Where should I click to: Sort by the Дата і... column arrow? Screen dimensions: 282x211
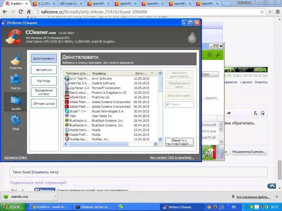click(x=152, y=73)
